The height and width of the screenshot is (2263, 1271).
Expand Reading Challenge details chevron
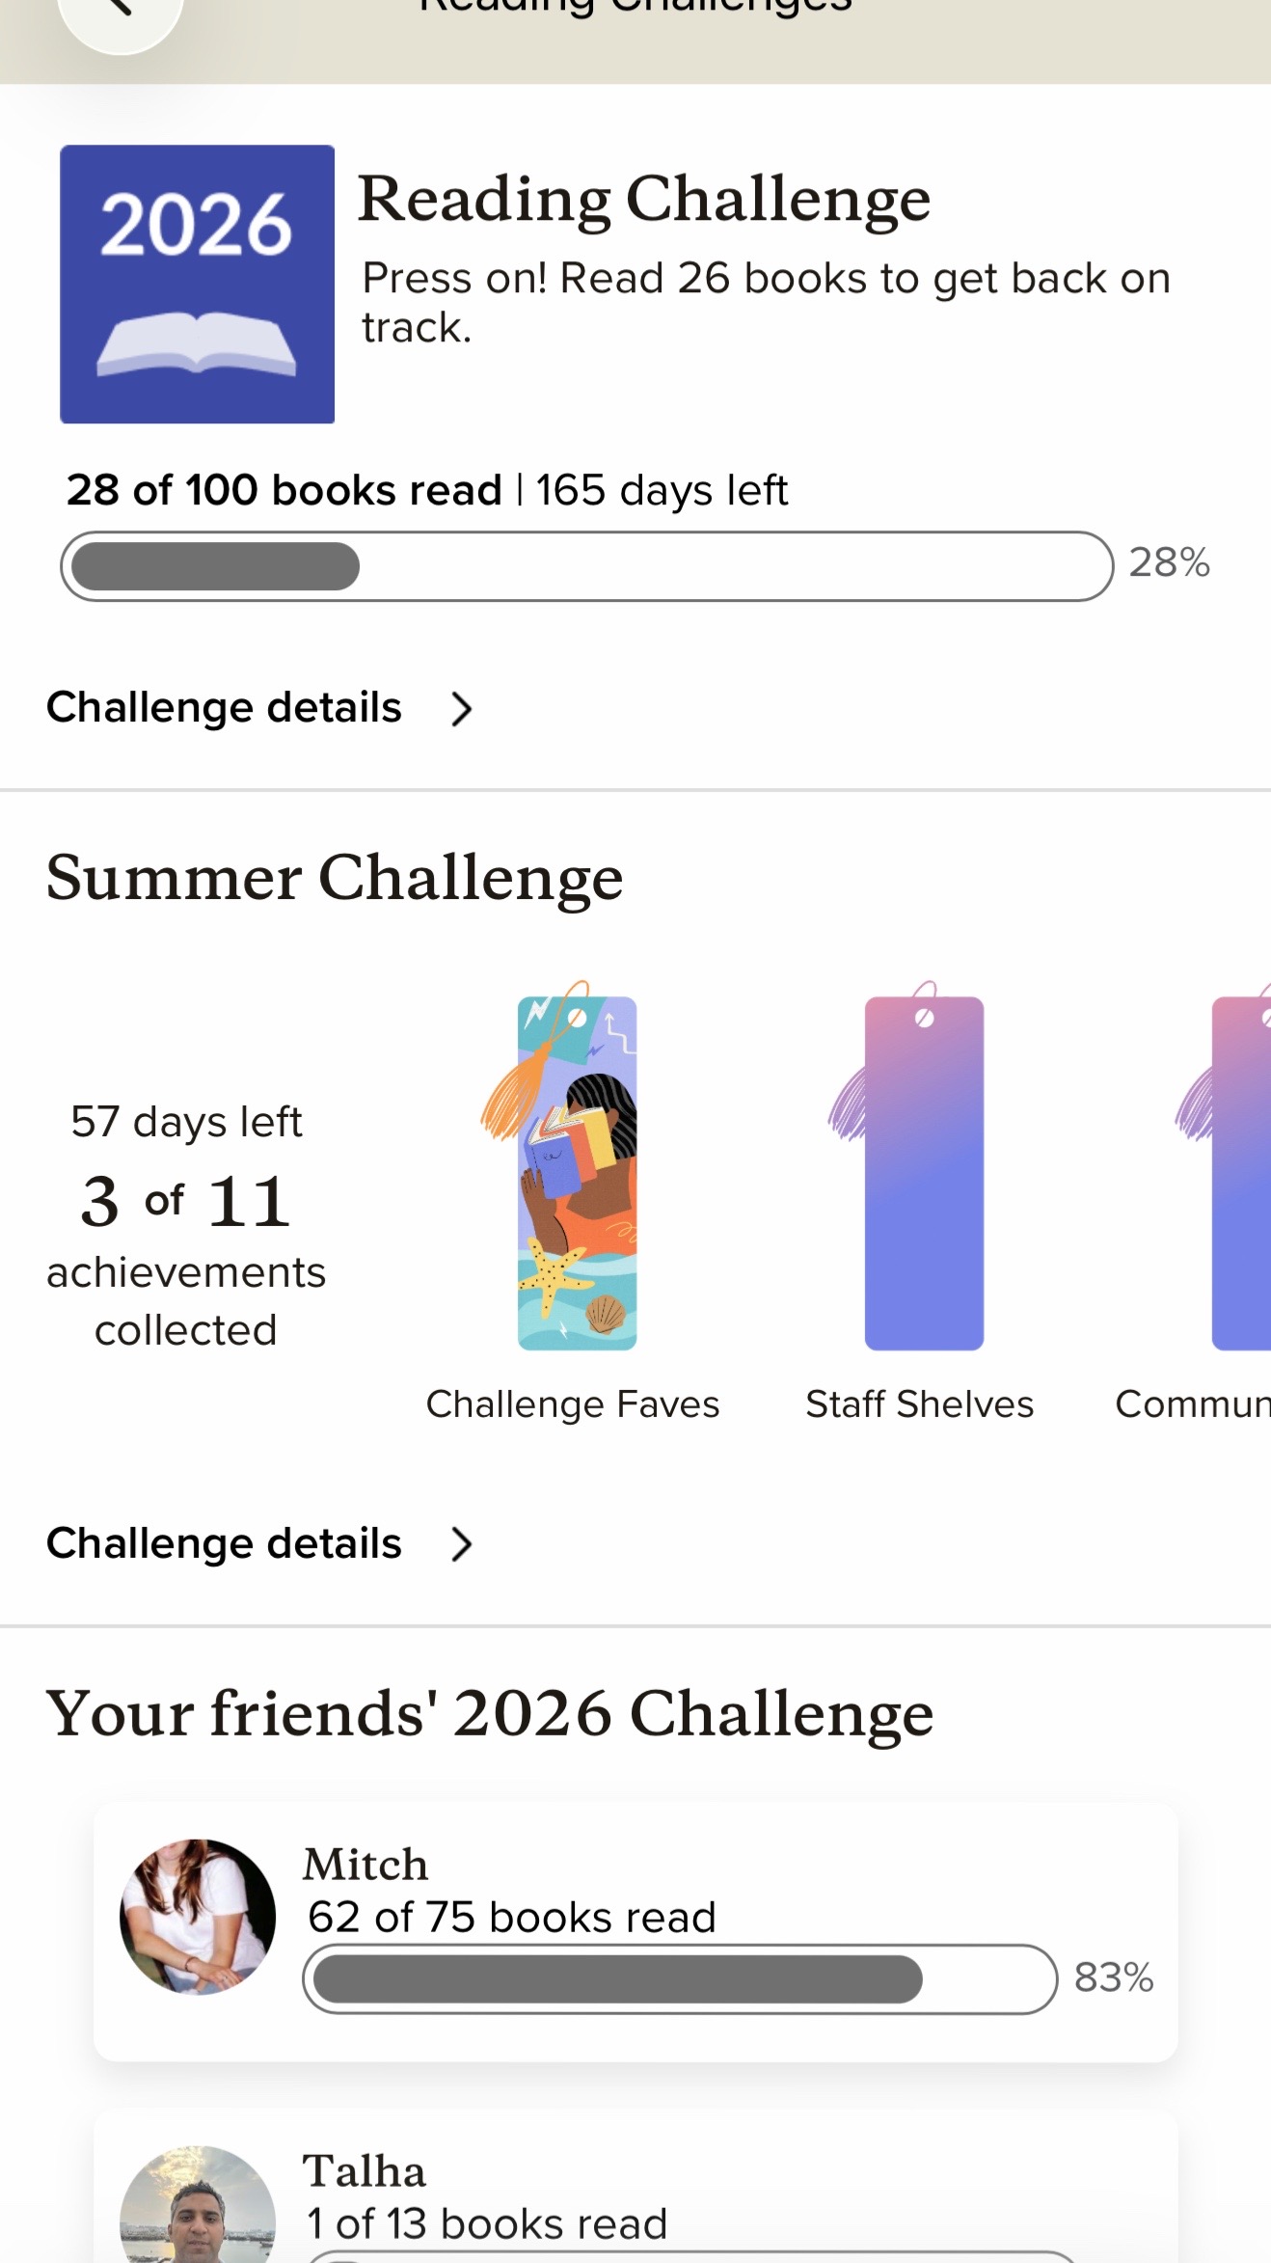click(x=462, y=709)
